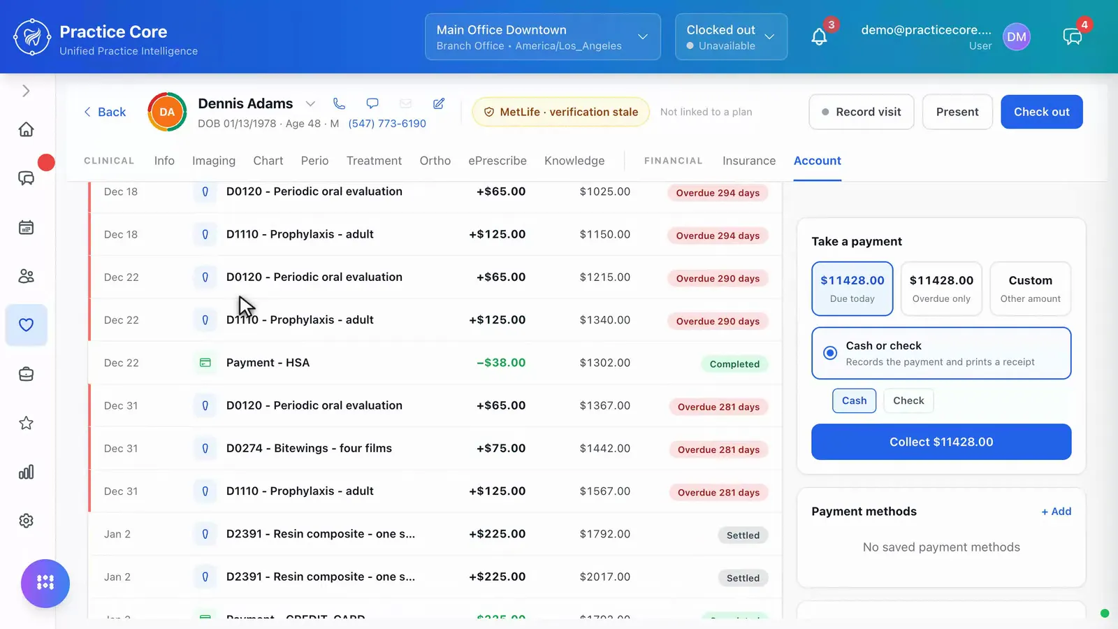The image size is (1118, 629).
Task: Open the Main Office Downtown location dropdown
Action: 542,37
